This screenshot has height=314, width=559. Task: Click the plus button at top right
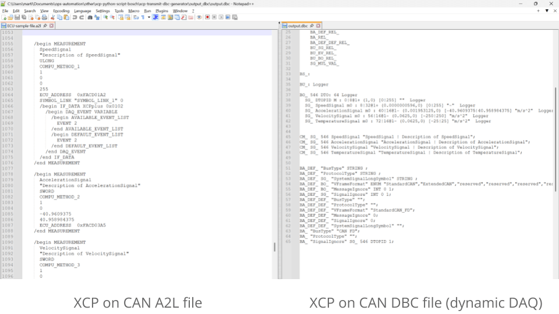[538, 11]
